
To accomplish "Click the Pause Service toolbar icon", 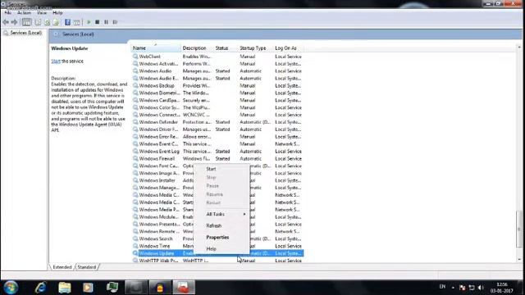I will pos(106,22).
